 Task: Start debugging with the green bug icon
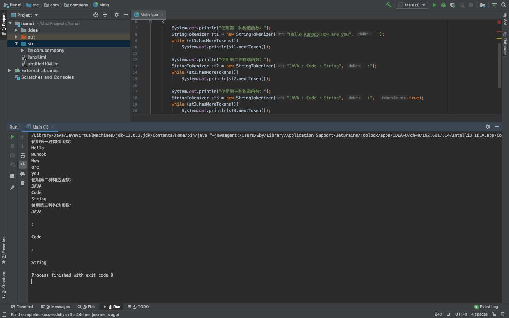[x=444, y=5]
